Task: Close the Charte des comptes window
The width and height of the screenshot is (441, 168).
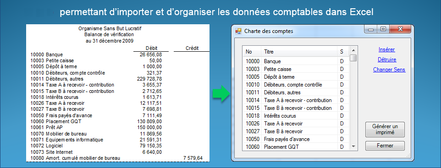Action: coord(401,29)
